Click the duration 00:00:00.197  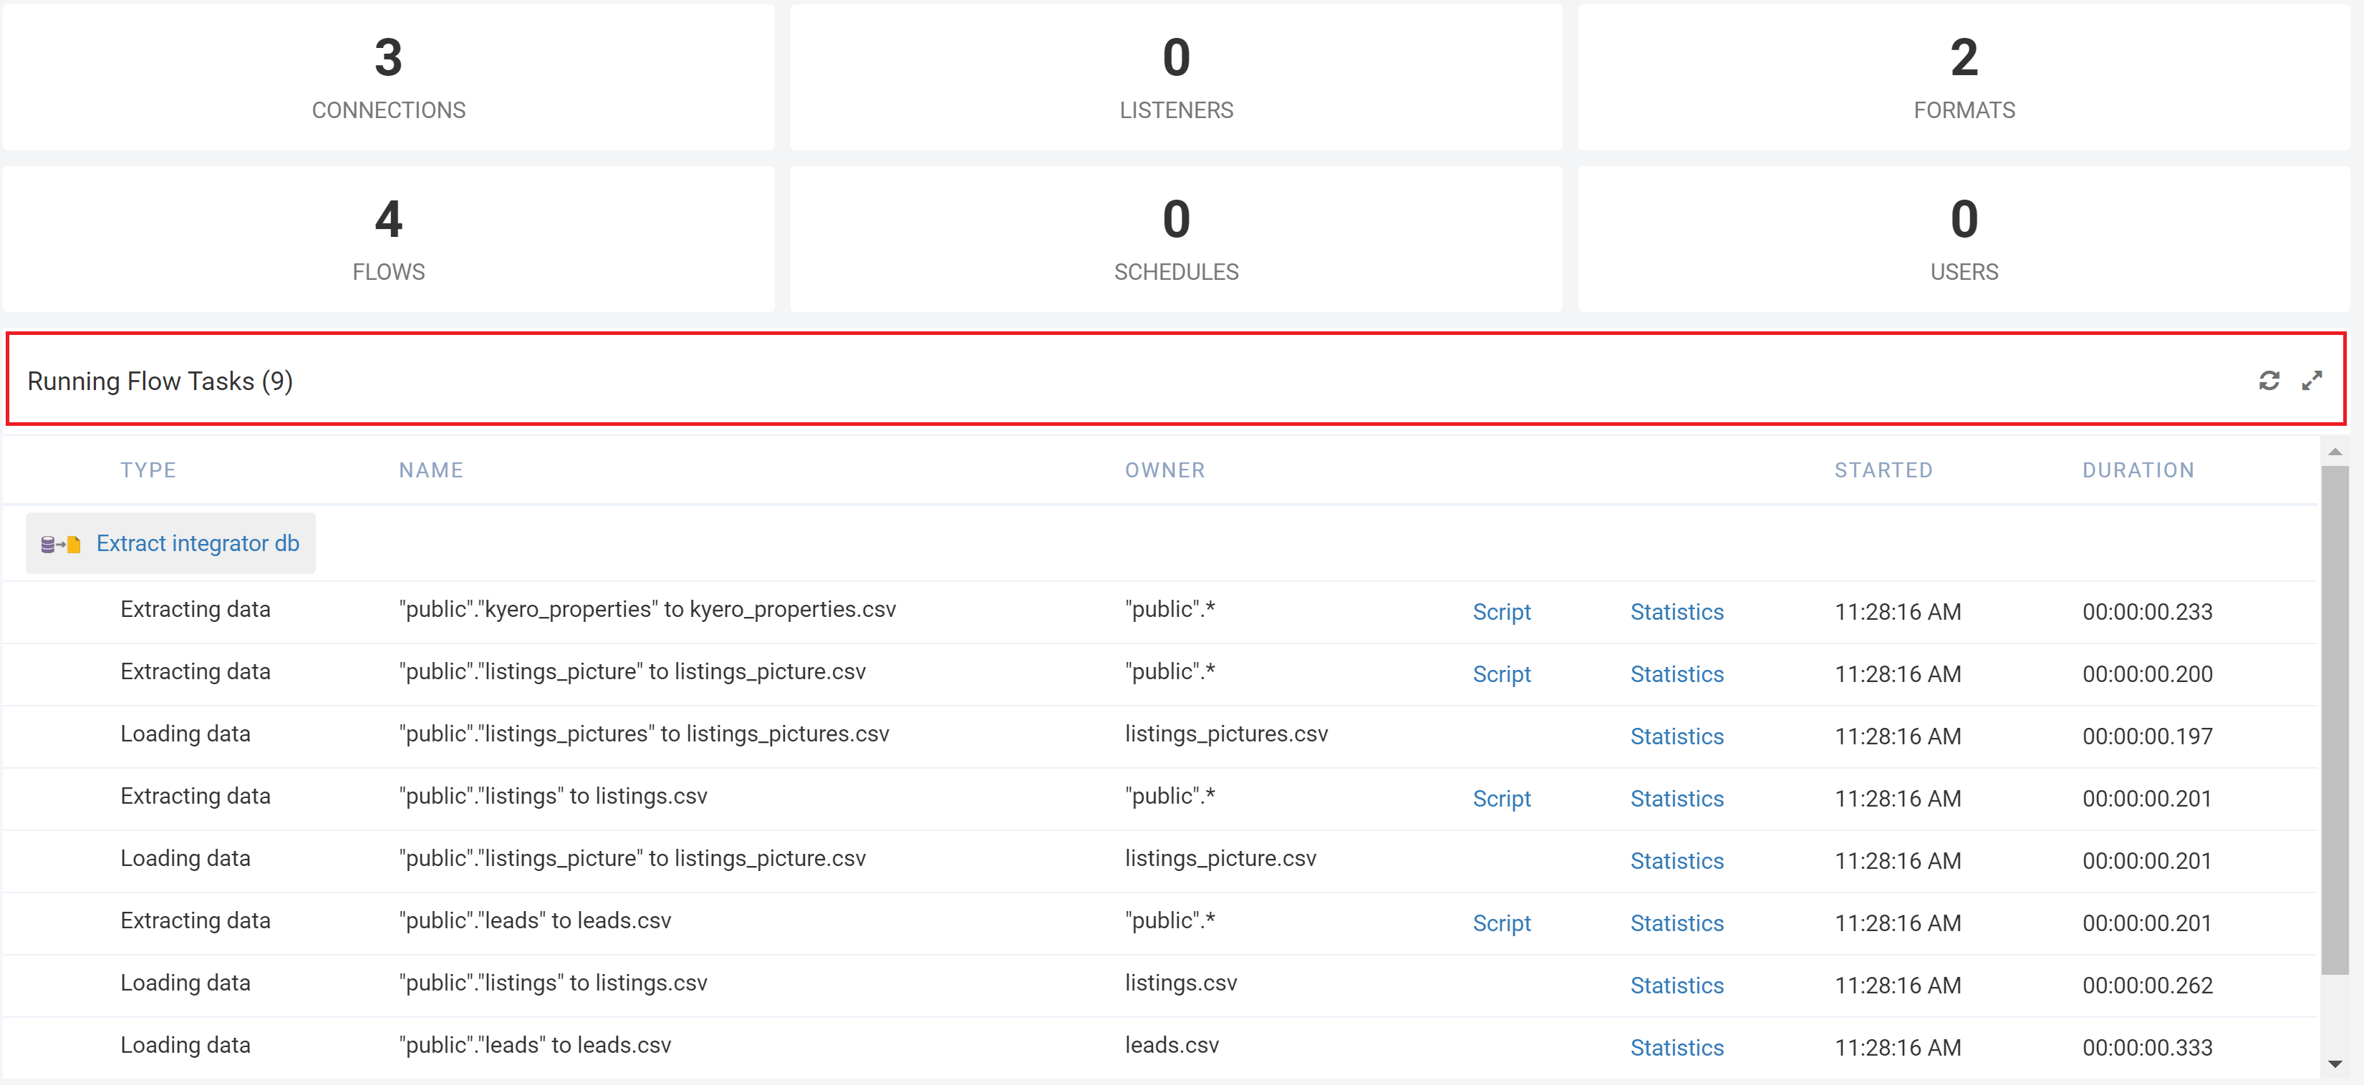tap(2148, 736)
